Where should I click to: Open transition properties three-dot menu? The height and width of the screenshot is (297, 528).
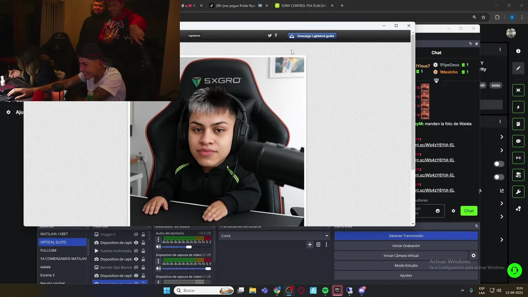click(326, 245)
